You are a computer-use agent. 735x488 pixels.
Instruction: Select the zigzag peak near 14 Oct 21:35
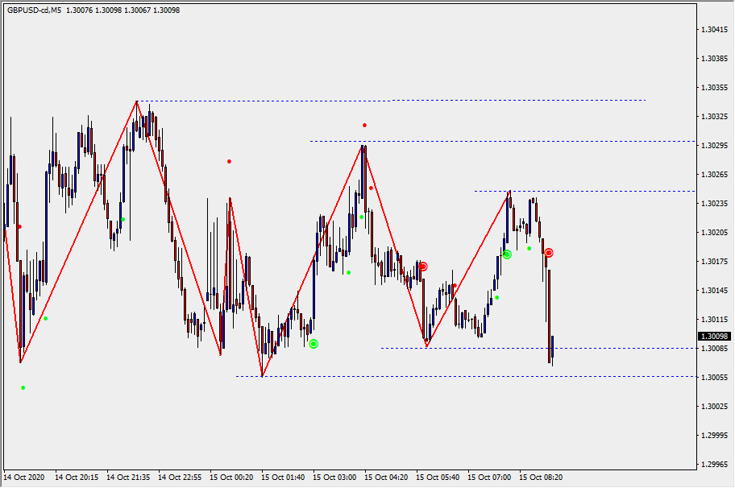[x=137, y=101]
